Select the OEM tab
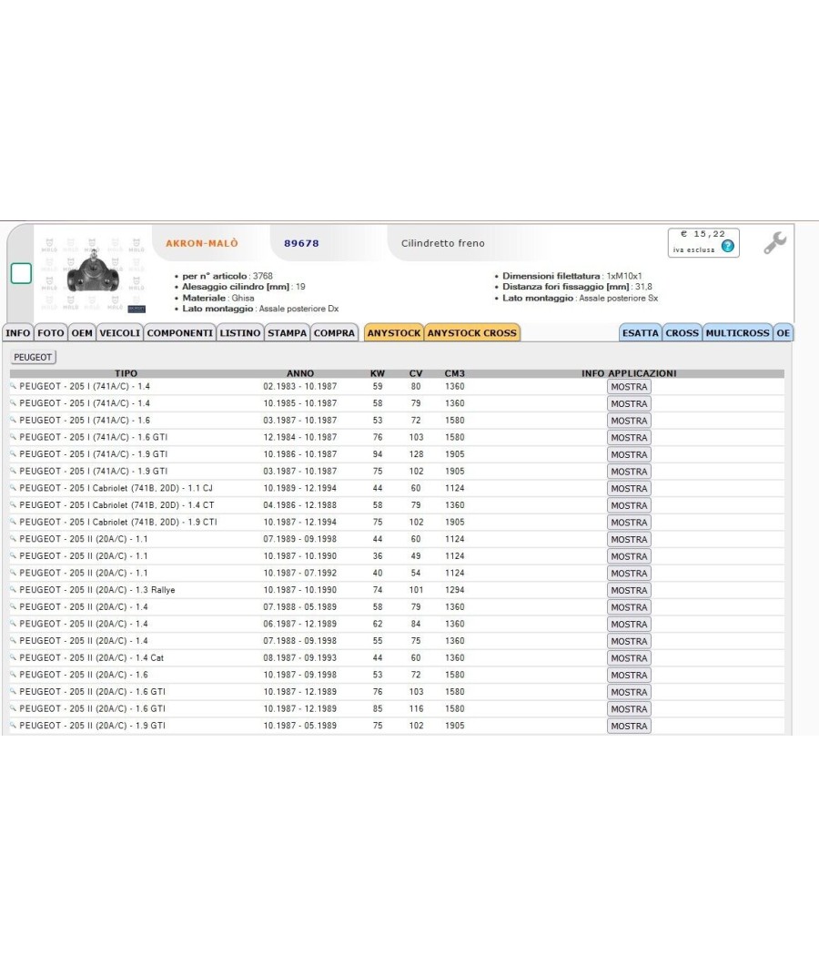Screen dimensions: 819x956 (x=82, y=333)
